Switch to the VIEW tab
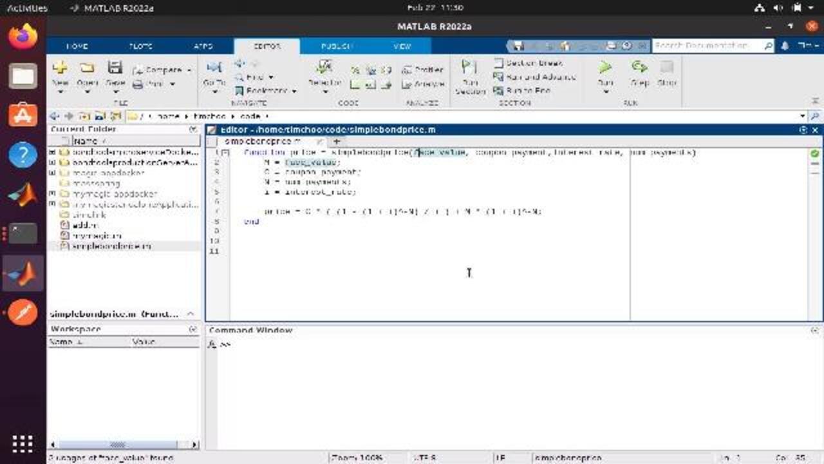 (x=402, y=46)
